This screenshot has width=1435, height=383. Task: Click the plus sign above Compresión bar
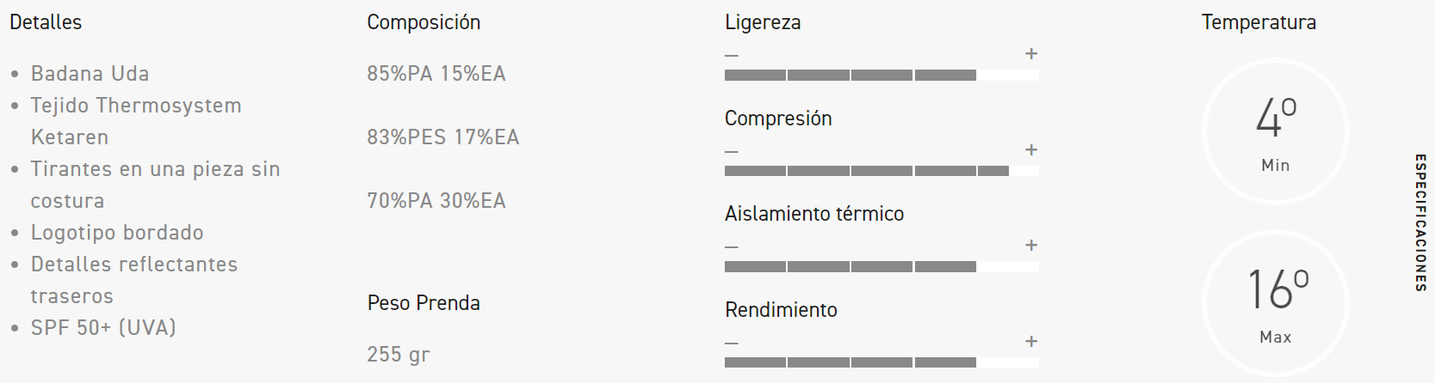click(x=1030, y=150)
